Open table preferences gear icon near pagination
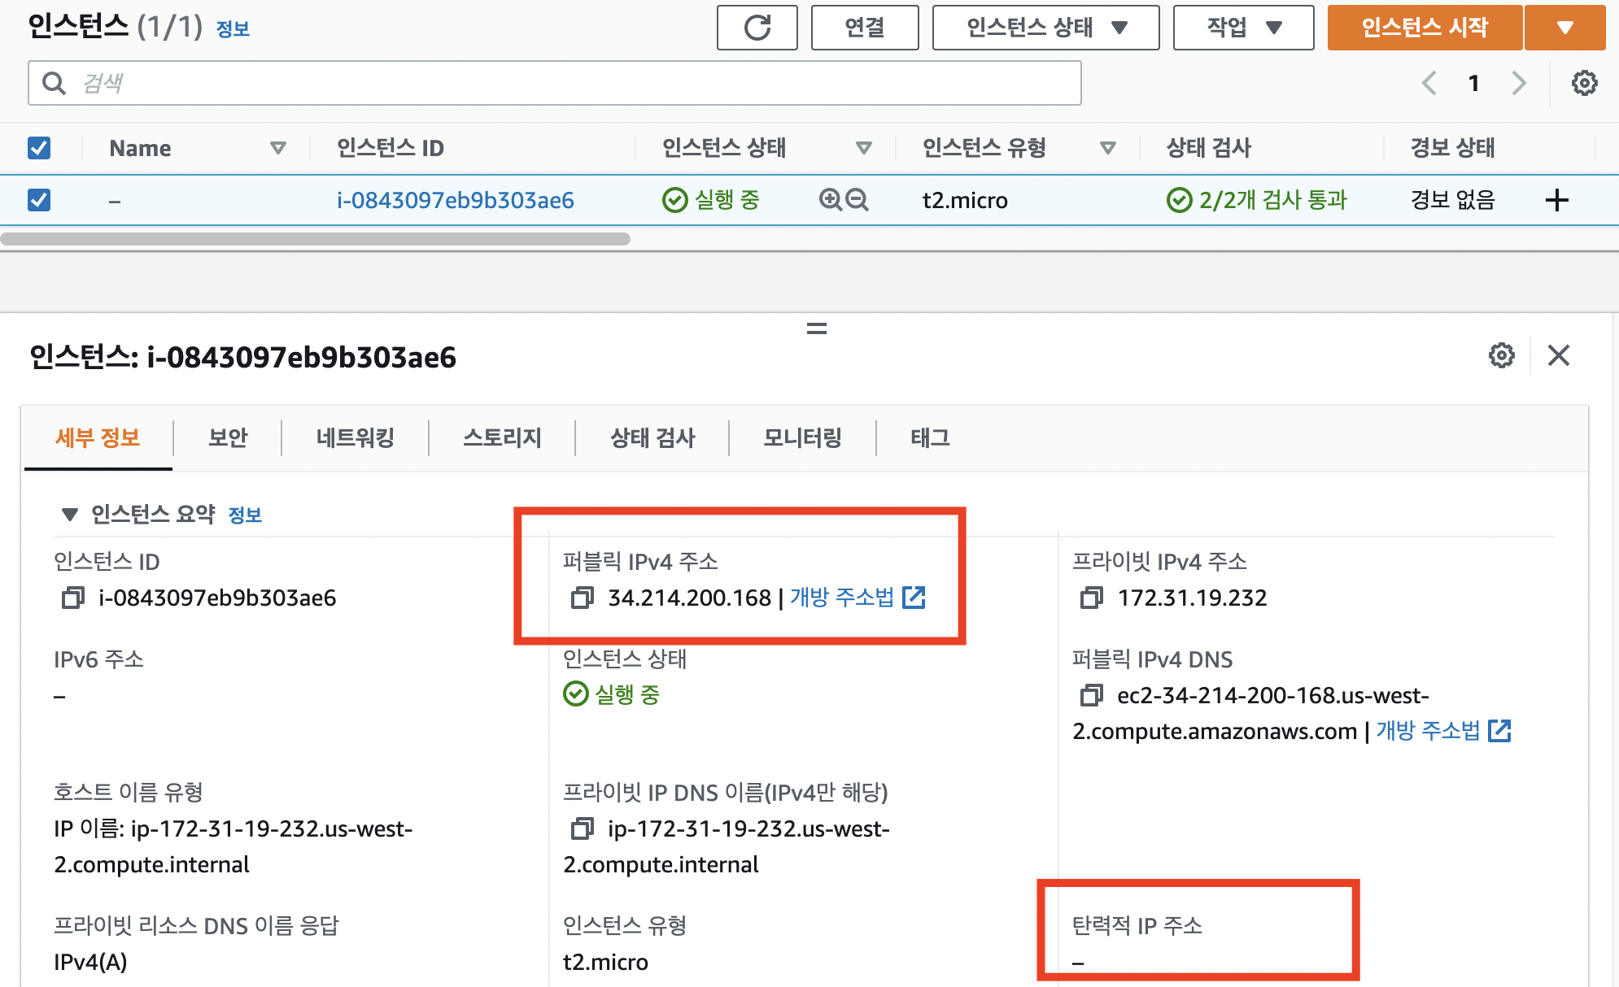Image resolution: width=1619 pixels, height=987 pixels. [x=1584, y=83]
